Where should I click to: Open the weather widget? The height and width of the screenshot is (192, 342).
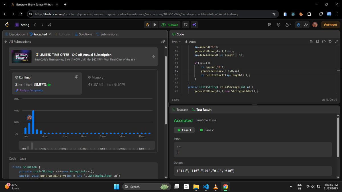point(11,187)
